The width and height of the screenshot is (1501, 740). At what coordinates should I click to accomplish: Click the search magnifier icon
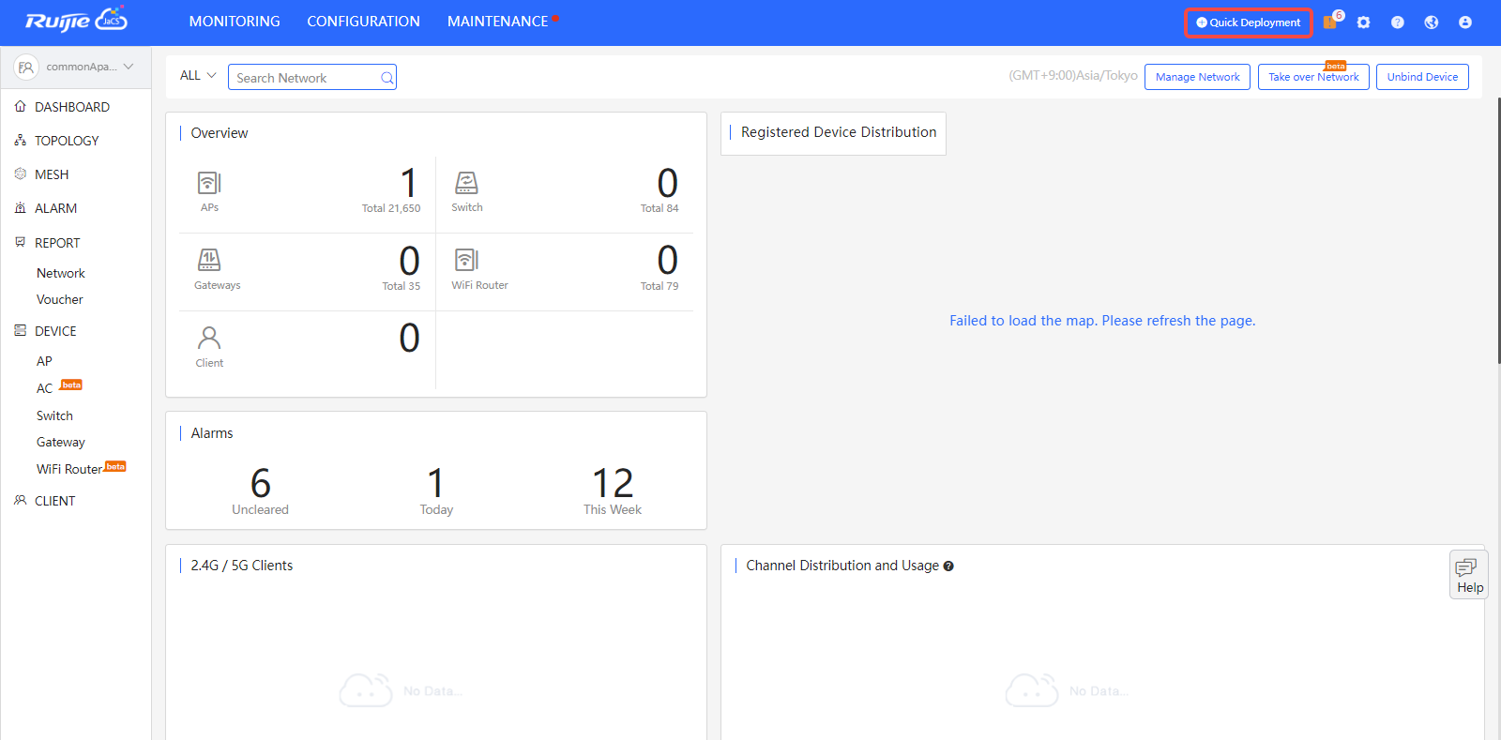387,78
